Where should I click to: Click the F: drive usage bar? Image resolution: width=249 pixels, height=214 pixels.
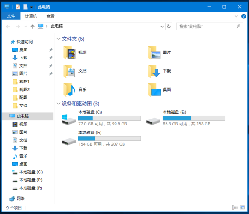(x=110, y=138)
